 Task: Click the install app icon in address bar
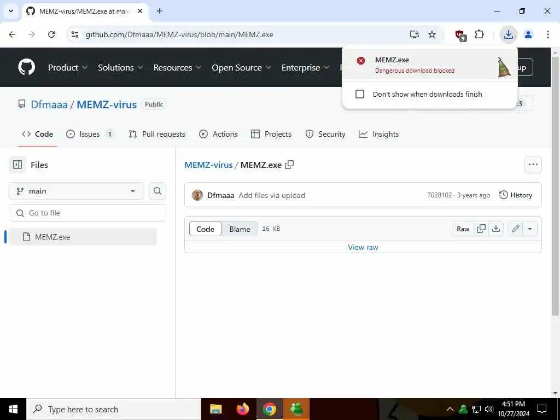pyautogui.click(x=415, y=34)
